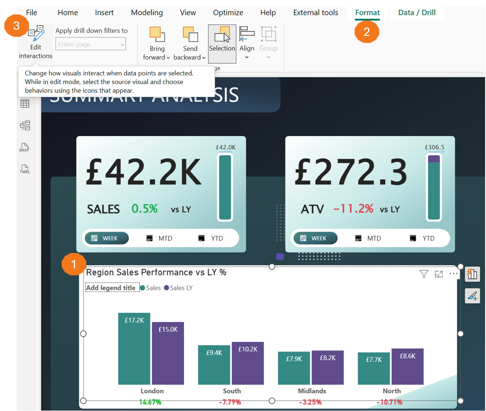
Task: Open the Data / Drill tab
Action: pos(417,12)
